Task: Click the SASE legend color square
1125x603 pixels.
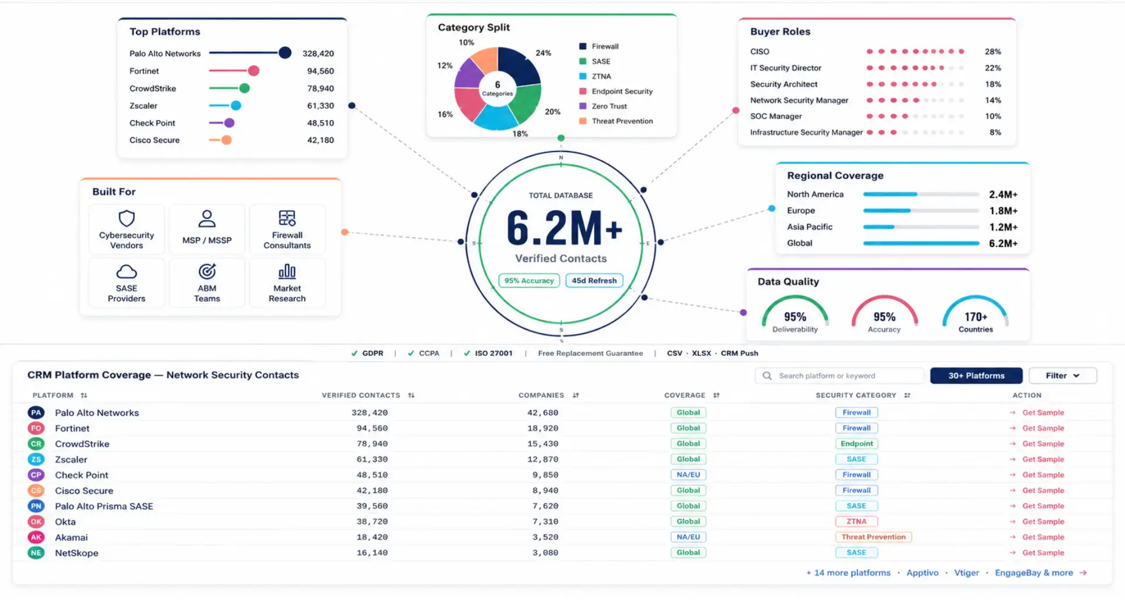Action: click(x=583, y=61)
